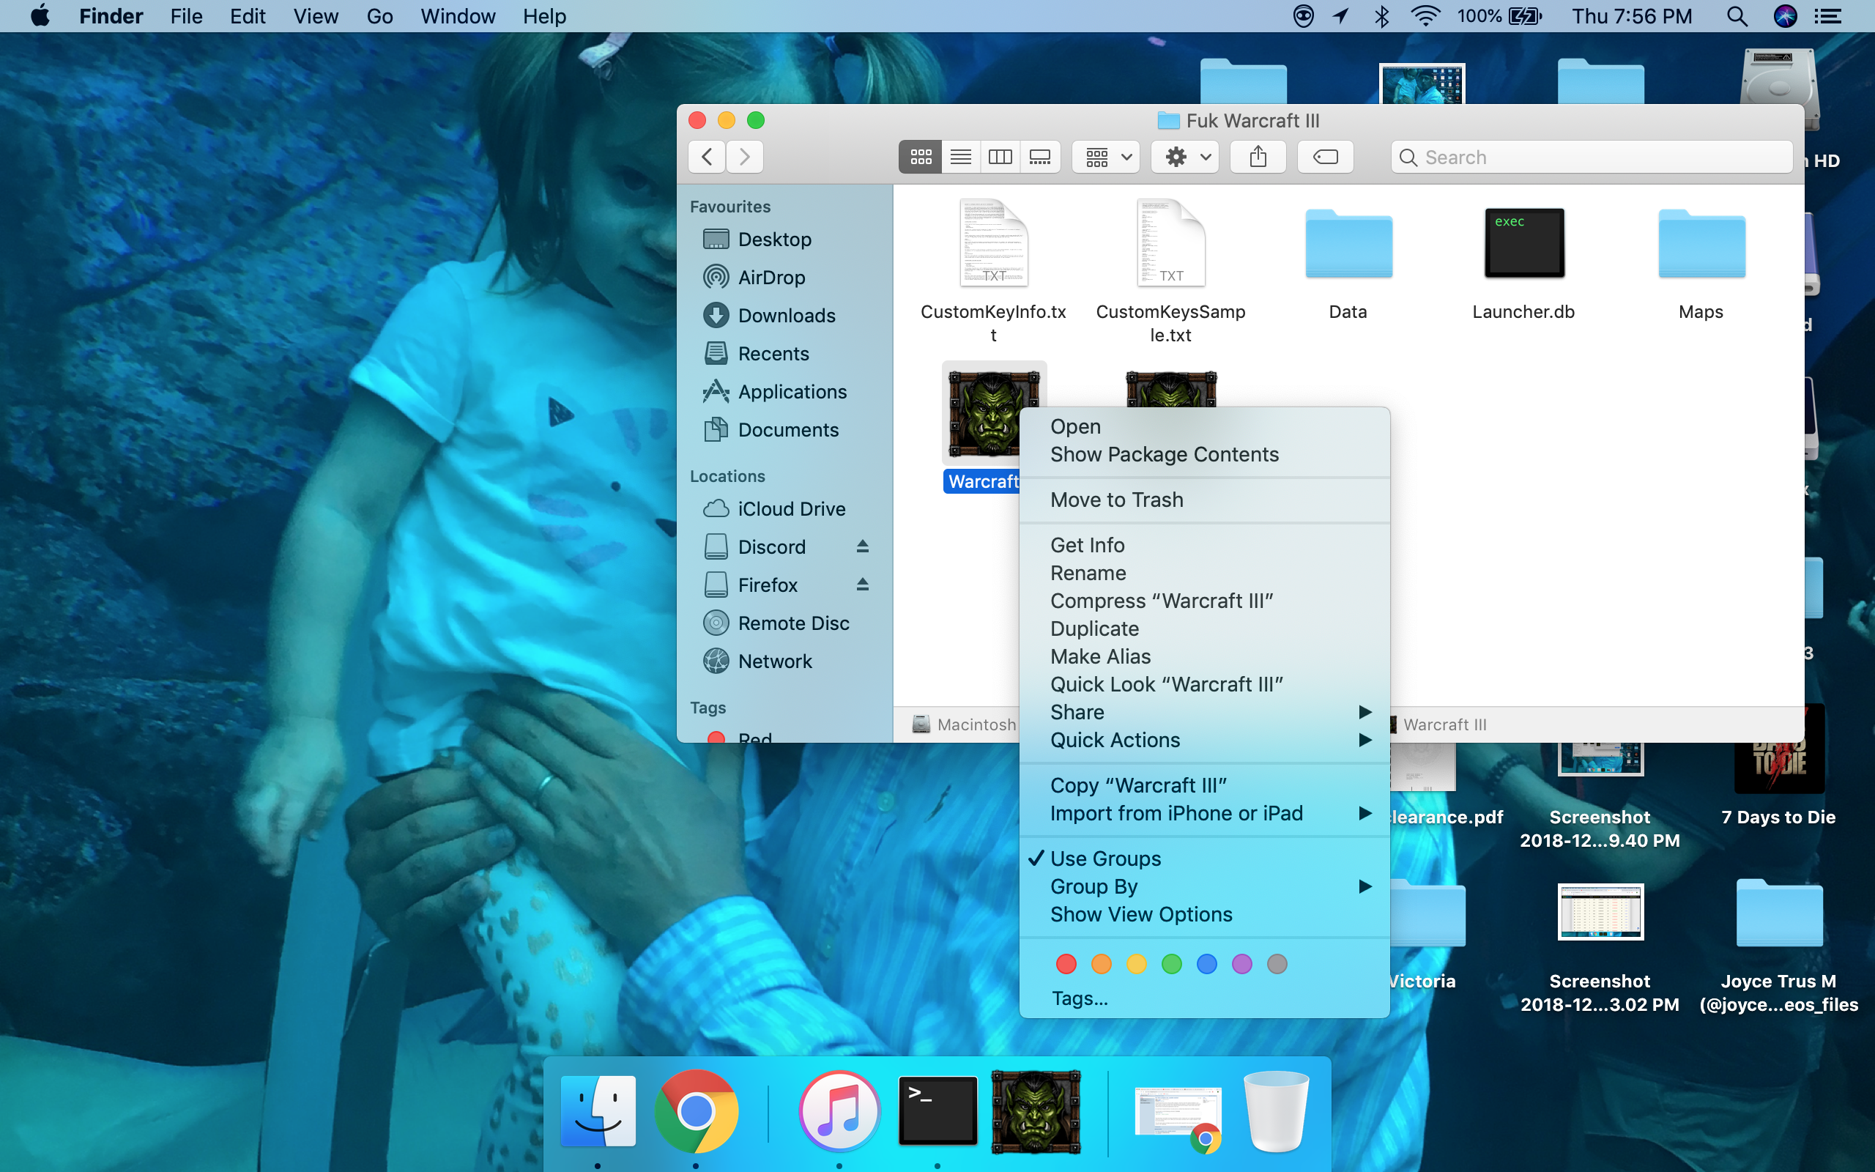Switch Finder to gallery view
Screen dimensions: 1875x1172
click(x=1040, y=157)
